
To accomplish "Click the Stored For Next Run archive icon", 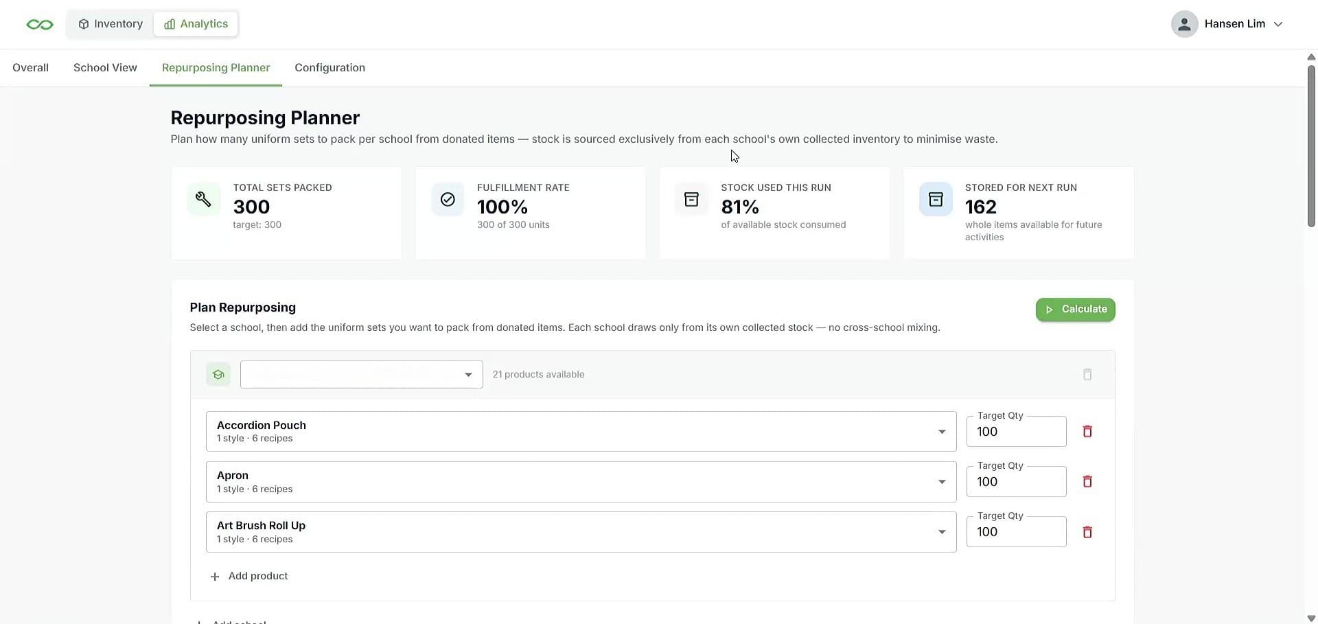I will tap(936, 199).
